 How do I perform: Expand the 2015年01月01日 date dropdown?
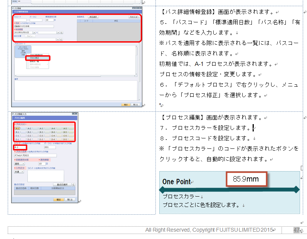[34, 33]
